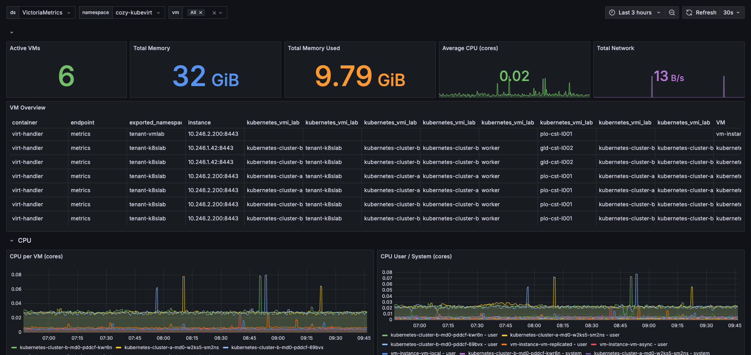Image resolution: width=751 pixels, height=355 pixels.
Task: Open the cozy-kubevirt namespace dropdown
Action: [138, 13]
